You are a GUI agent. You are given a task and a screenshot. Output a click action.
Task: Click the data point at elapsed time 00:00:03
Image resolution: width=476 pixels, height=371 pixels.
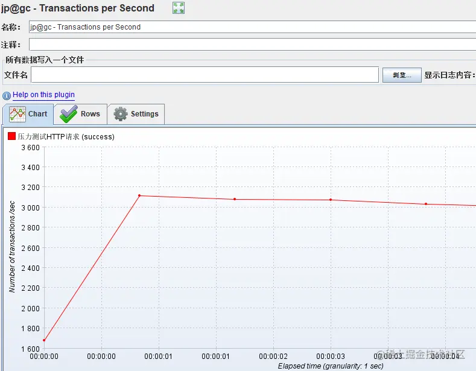(331, 200)
